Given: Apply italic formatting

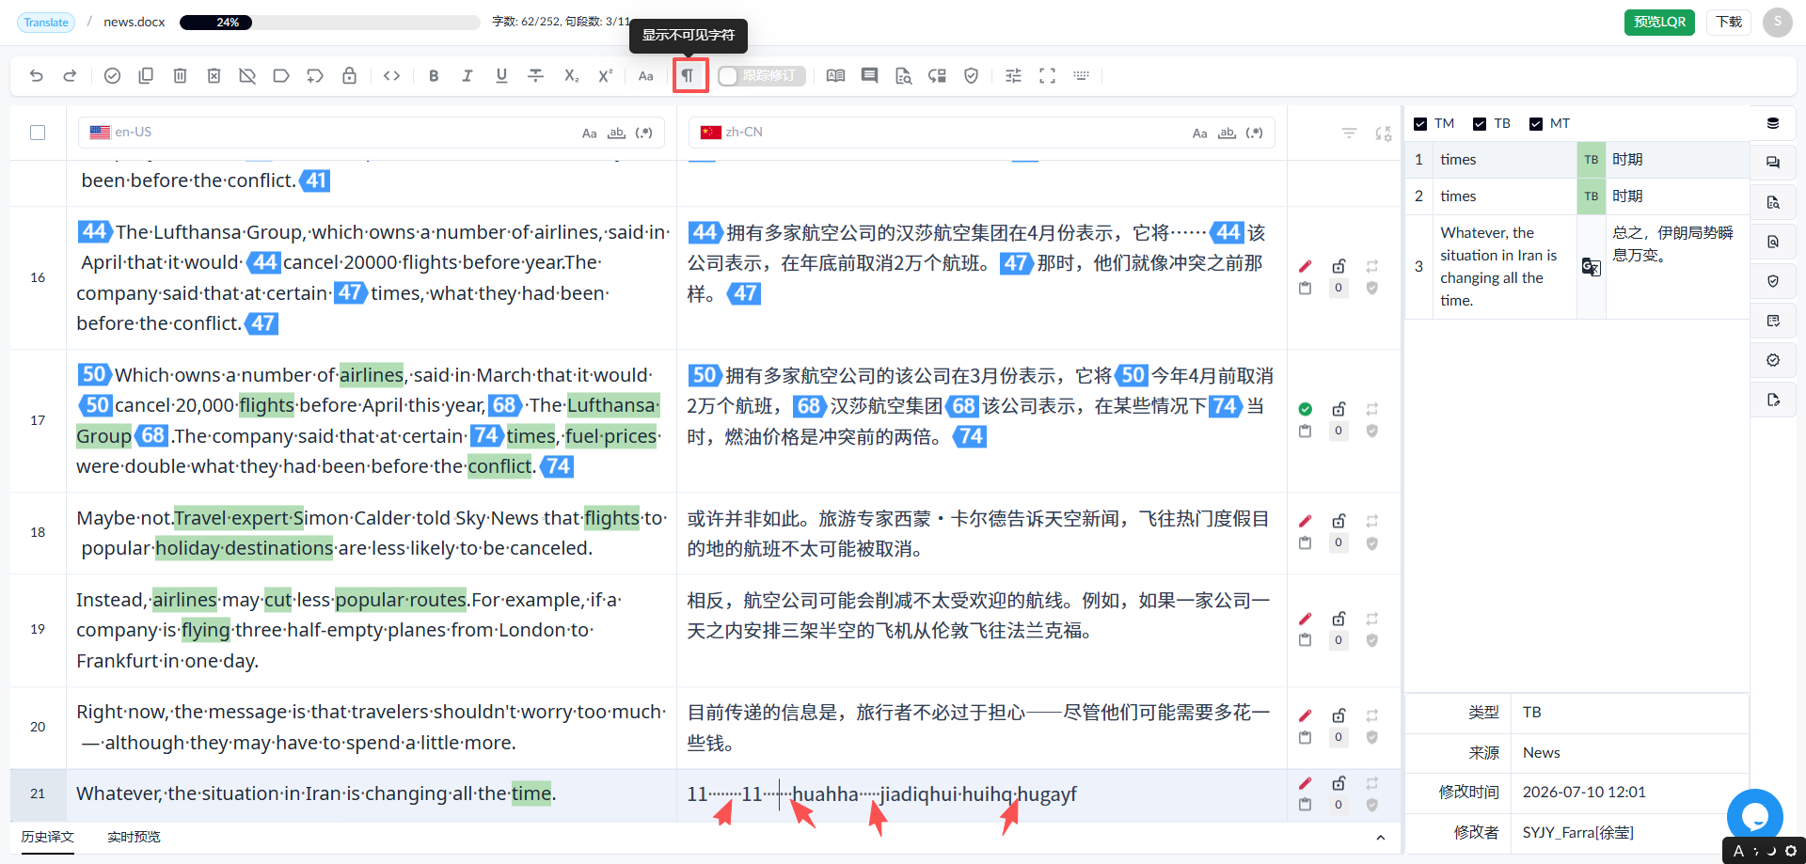Looking at the screenshot, I should [467, 76].
